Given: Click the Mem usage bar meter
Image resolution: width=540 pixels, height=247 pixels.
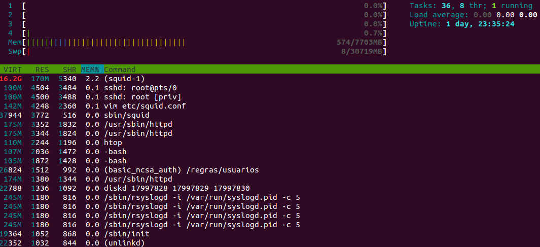Looking at the screenshot, I should tap(197, 43).
